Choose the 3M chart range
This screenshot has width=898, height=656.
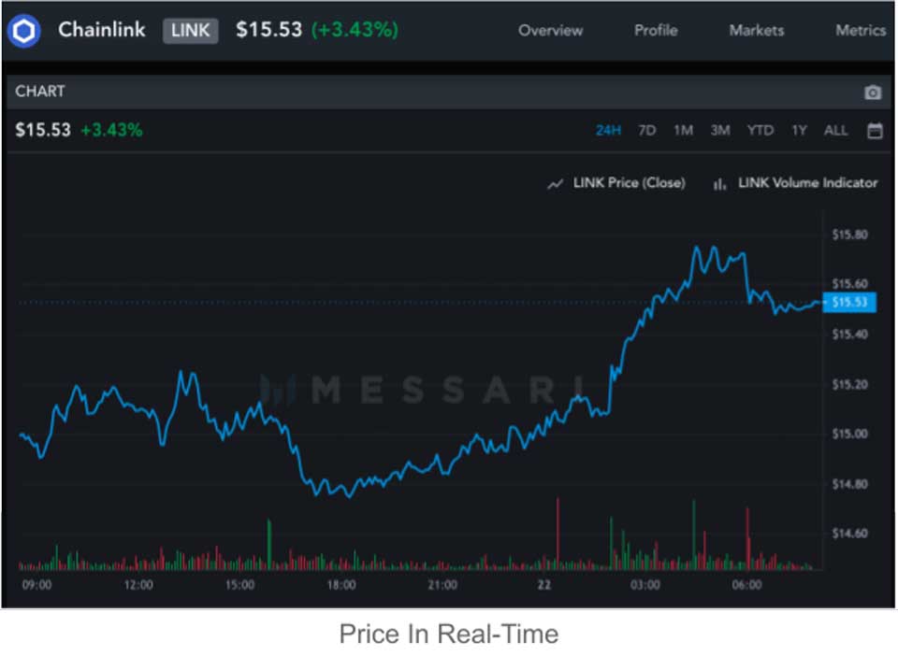(x=720, y=131)
